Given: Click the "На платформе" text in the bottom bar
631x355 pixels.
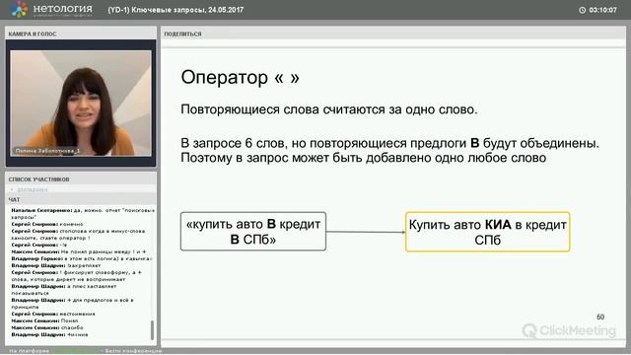Looking at the screenshot, I should click(x=29, y=351).
